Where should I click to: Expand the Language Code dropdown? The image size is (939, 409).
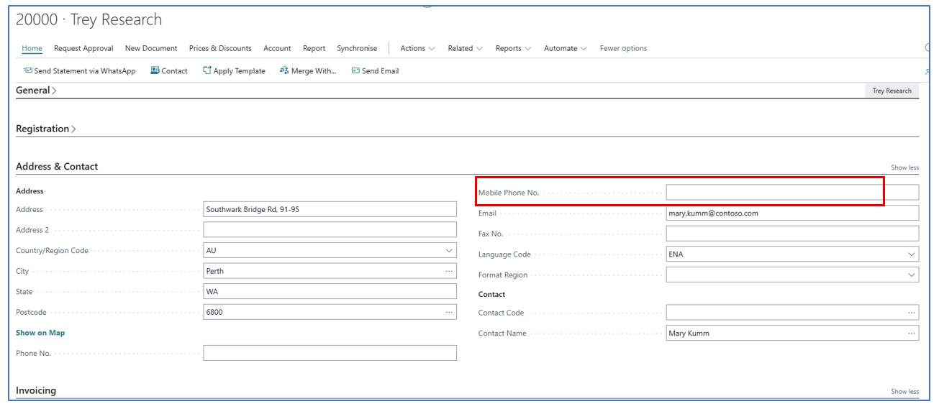[912, 254]
